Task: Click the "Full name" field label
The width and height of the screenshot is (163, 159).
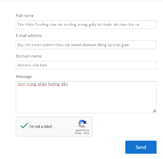Action: [25, 16]
